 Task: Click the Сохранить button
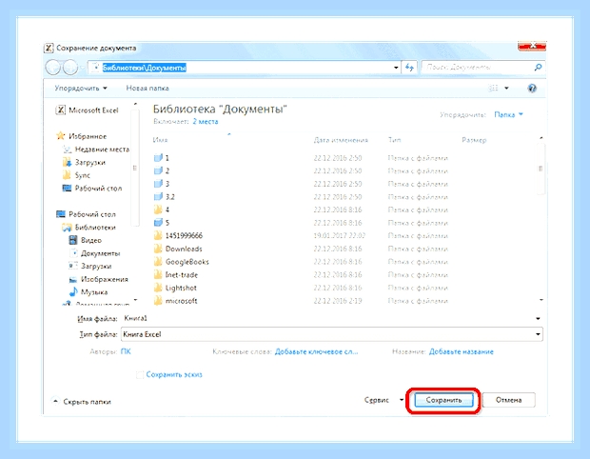[x=443, y=400]
